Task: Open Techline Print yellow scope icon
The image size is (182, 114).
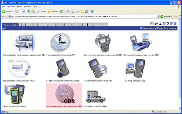Action: pyautogui.click(x=15, y=94)
